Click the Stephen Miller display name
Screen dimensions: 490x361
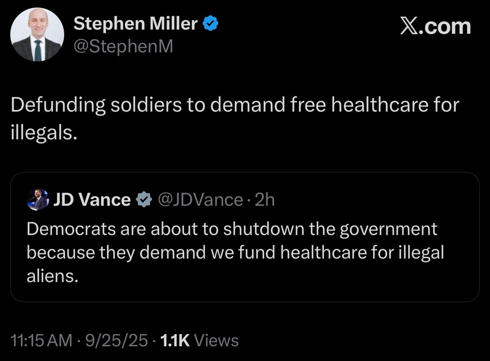point(136,24)
